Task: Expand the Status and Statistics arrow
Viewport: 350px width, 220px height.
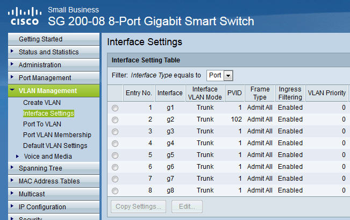Action: (12, 52)
